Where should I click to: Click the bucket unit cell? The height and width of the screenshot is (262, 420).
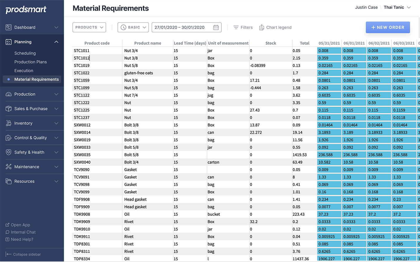(x=214, y=214)
